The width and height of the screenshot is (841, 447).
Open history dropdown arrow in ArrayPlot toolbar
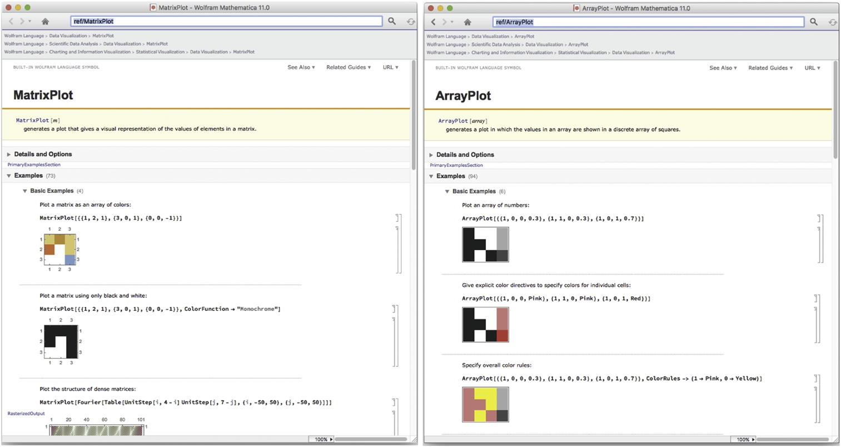[x=452, y=22]
